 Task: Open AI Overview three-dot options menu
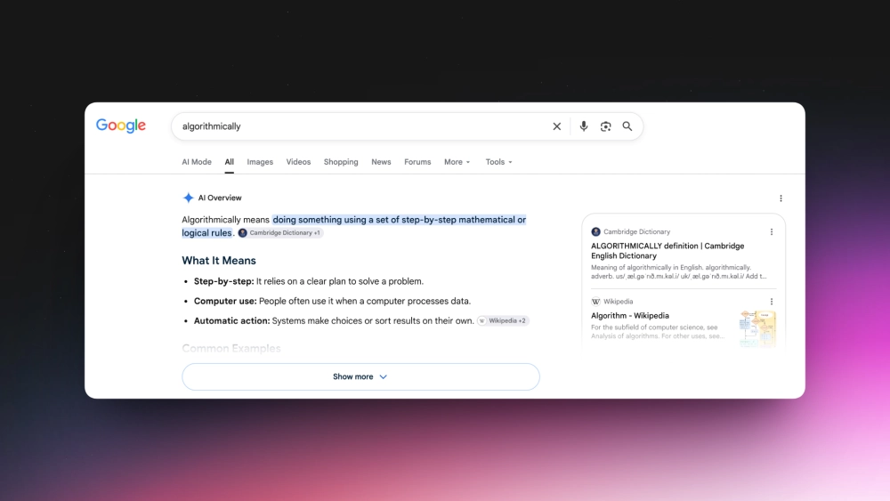(781, 198)
